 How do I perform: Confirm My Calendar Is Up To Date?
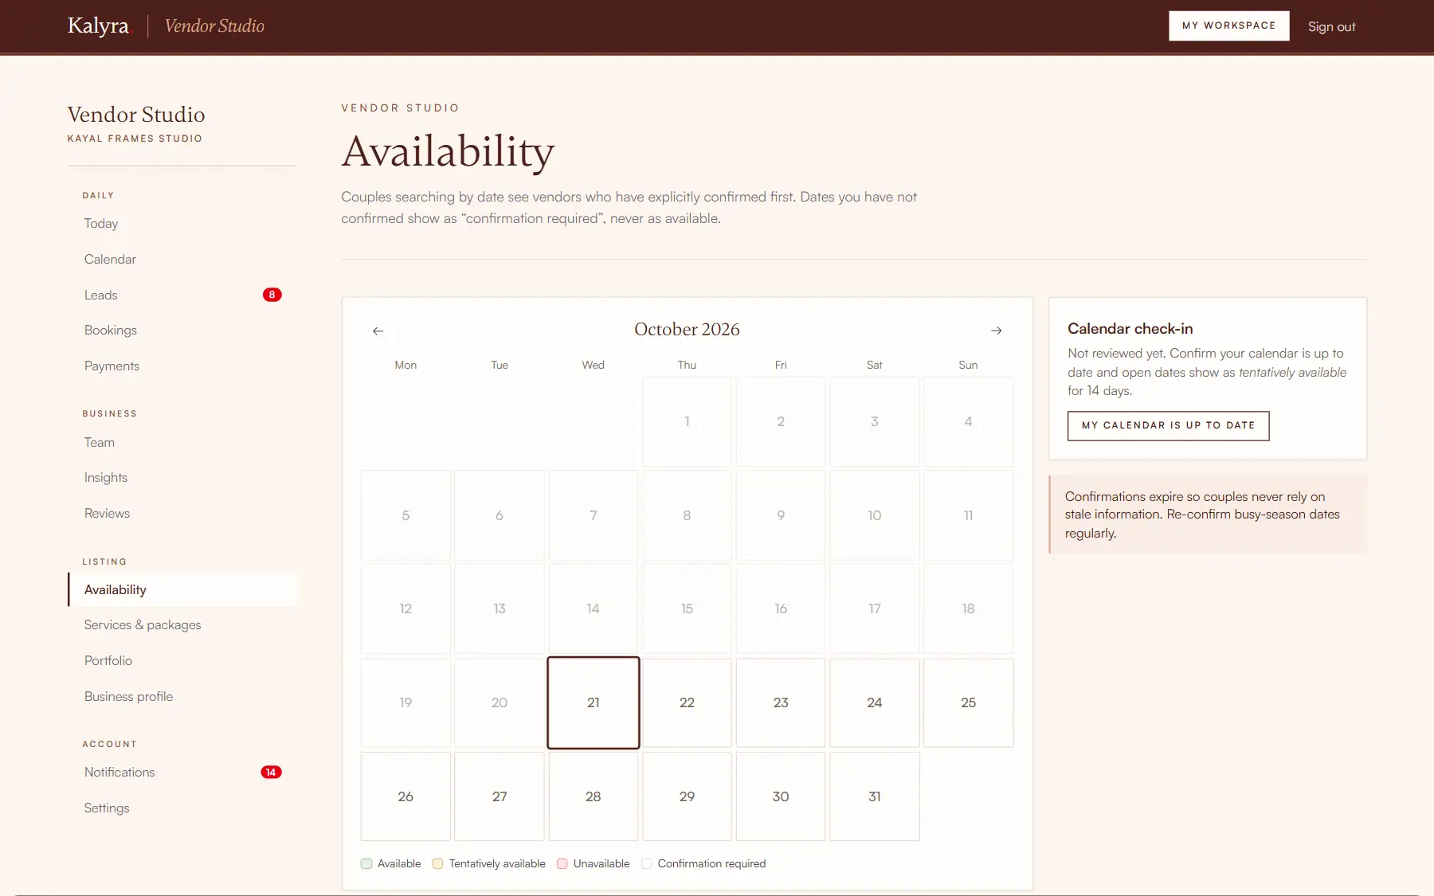coord(1168,425)
